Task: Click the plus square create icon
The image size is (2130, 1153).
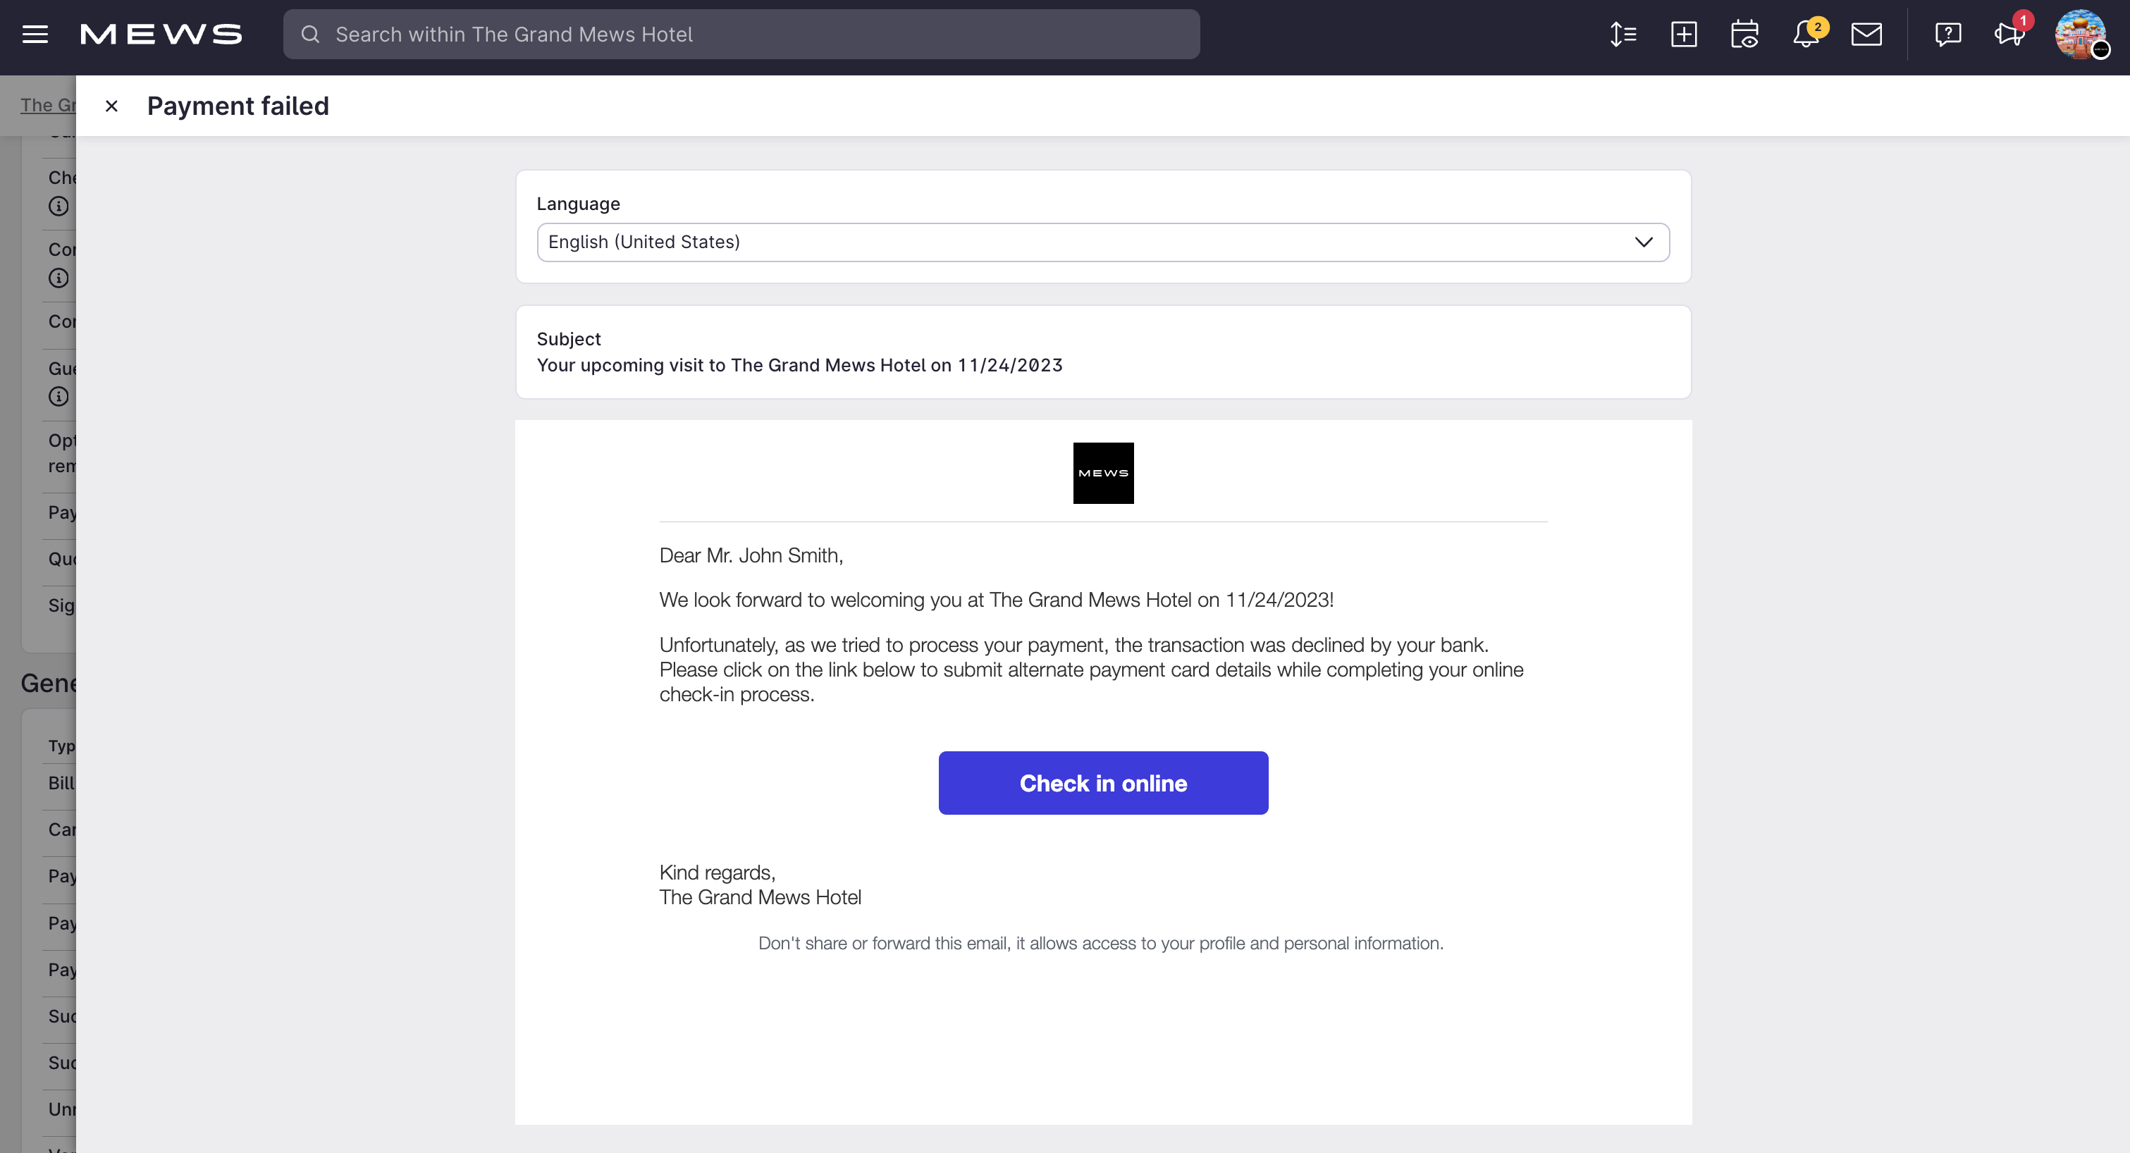Action: pyautogui.click(x=1684, y=34)
